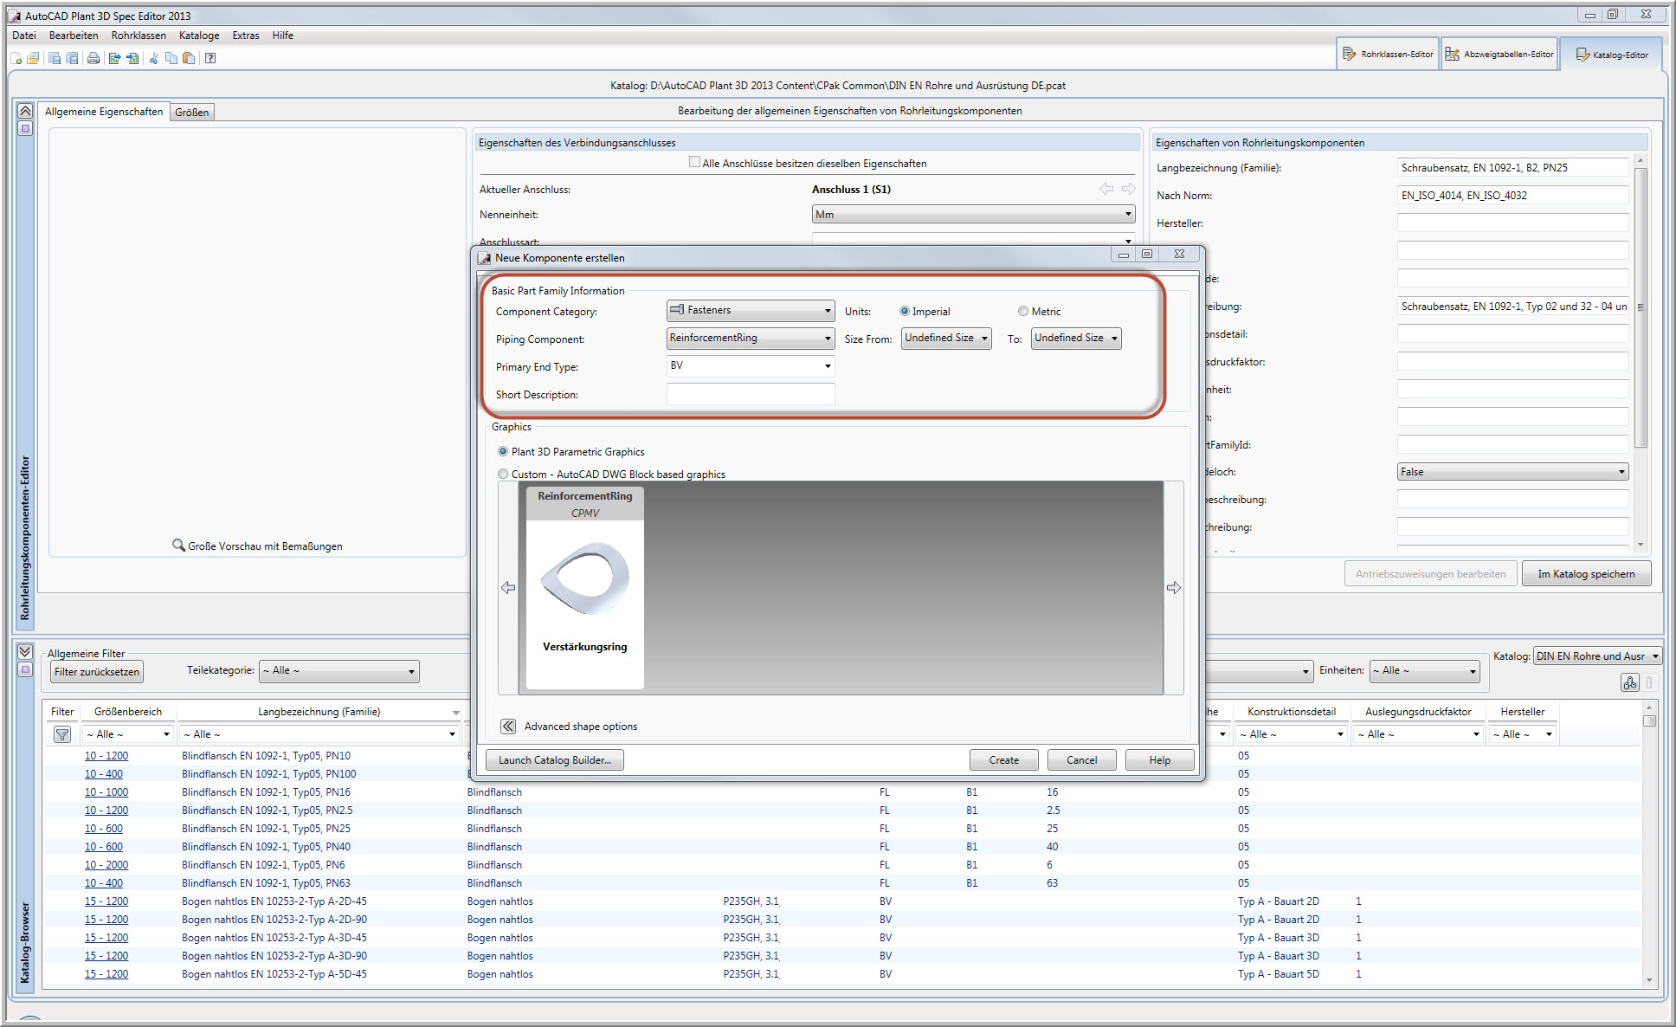
Task: Click next Anschluss right arrow
Action: point(1129,189)
